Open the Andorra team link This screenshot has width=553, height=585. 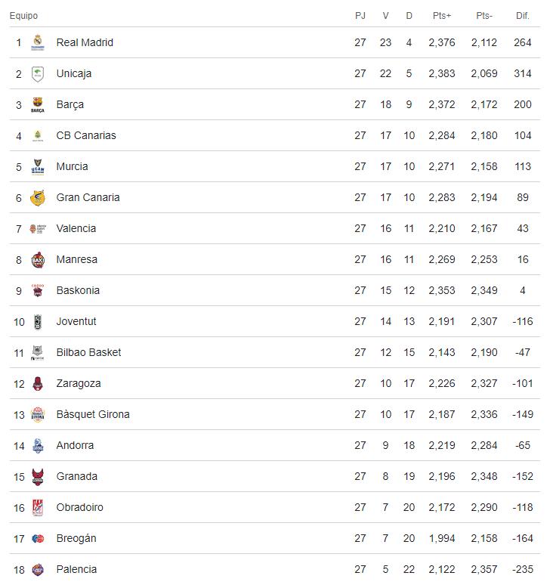pyautogui.click(x=75, y=445)
